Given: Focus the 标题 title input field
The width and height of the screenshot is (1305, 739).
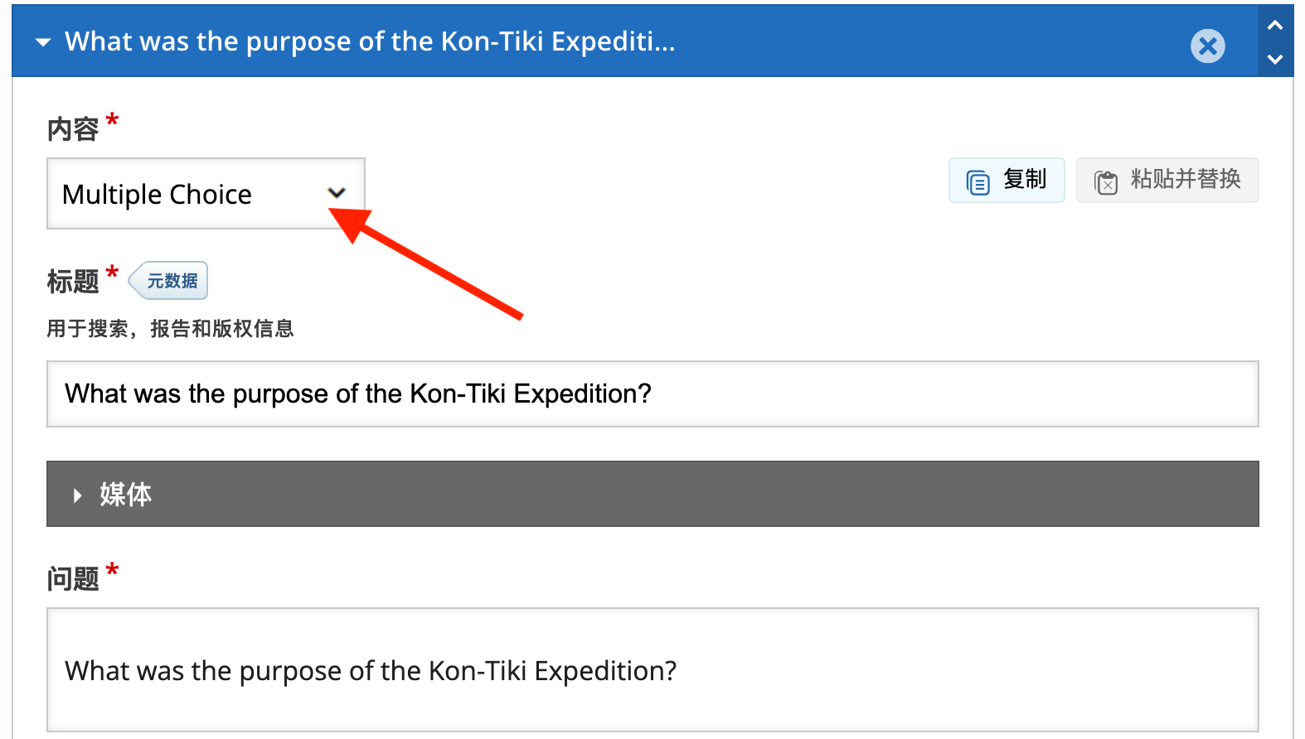Looking at the screenshot, I should pyautogui.click(x=652, y=394).
